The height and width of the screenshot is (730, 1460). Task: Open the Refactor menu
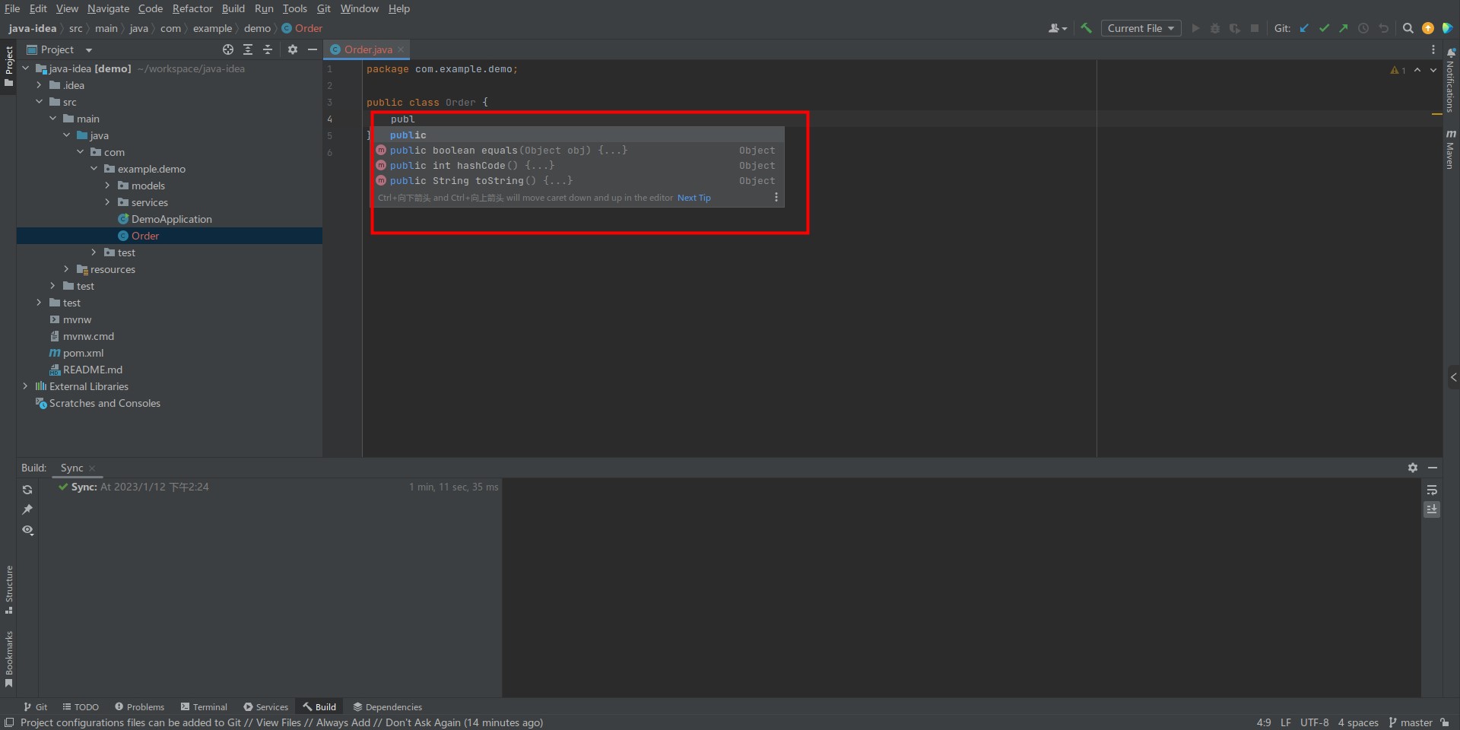[192, 8]
